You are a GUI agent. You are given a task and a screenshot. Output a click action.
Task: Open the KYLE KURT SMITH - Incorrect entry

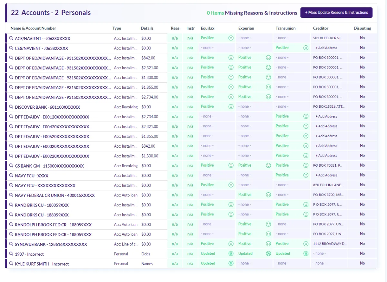(42, 264)
